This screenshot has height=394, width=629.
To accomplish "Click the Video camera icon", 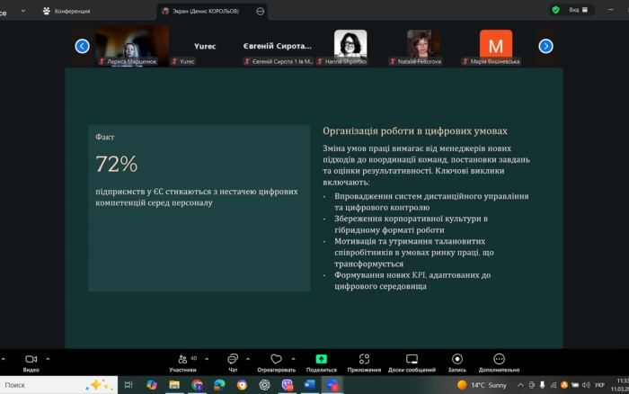I will point(31,359).
